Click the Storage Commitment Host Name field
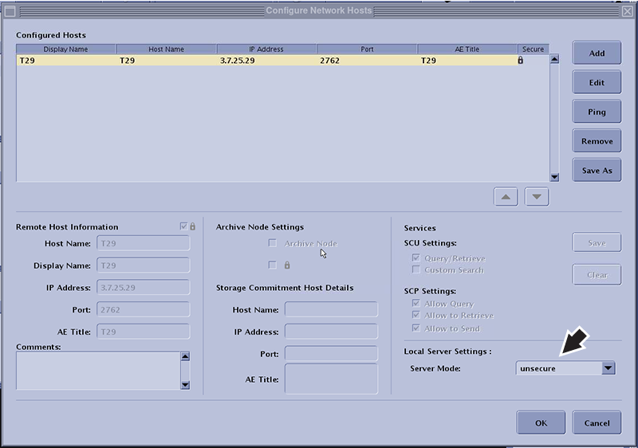 pyautogui.click(x=331, y=309)
